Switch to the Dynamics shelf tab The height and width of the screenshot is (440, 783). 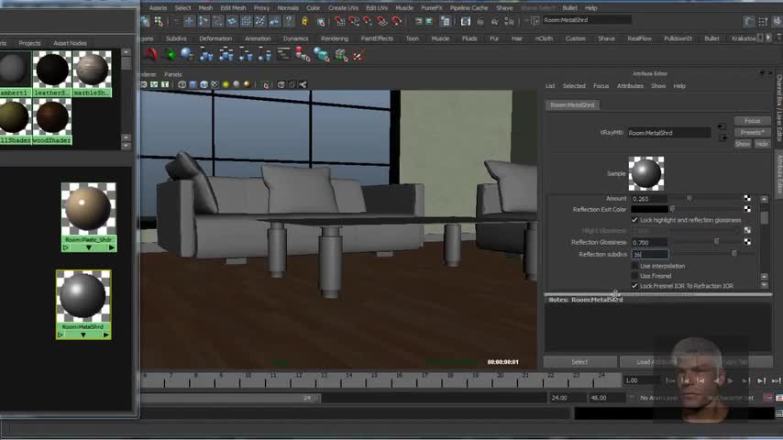tap(295, 38)
